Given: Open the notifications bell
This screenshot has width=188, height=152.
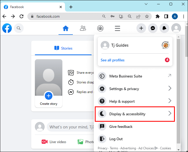Looking at the screenshot, I should (164, 28).
